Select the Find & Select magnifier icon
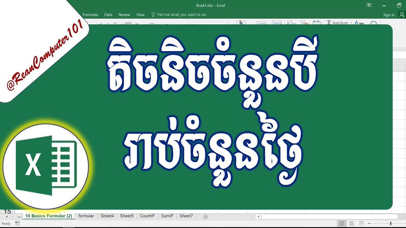Viewport: 406px width, 228px height. pyautogui.click(x=374, y=23)
